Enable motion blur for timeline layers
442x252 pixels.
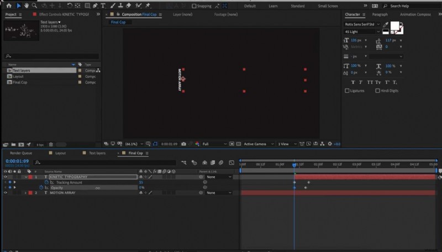[221, 162]
